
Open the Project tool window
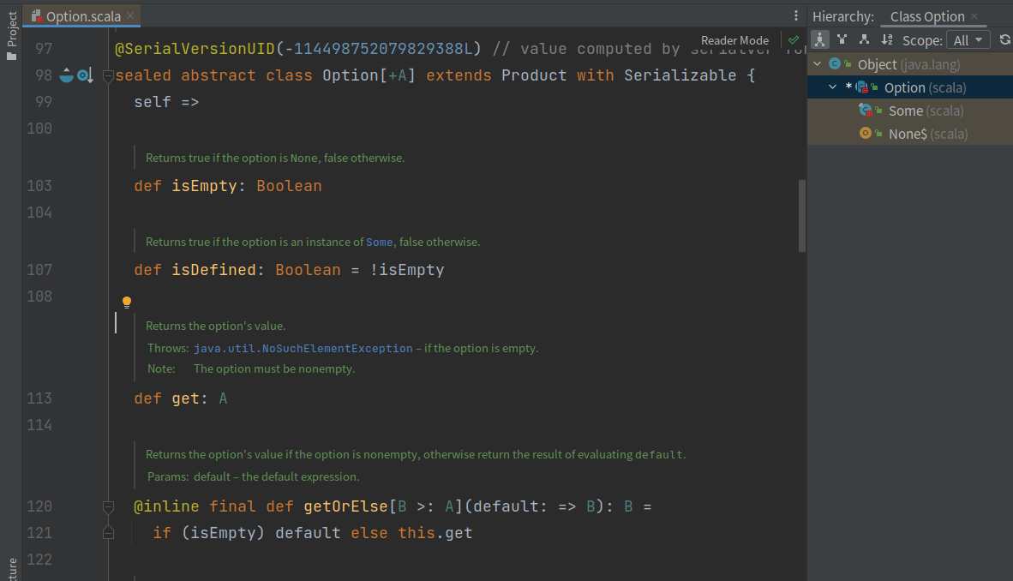[x=12, y=36]
